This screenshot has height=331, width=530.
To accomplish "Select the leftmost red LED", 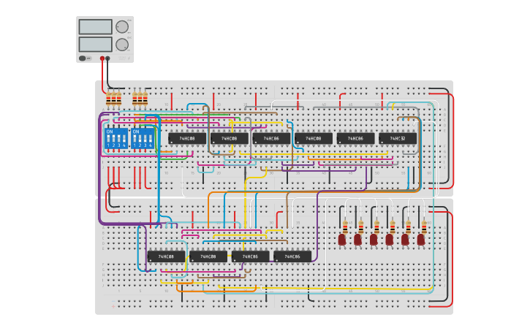I will (342, 239).
